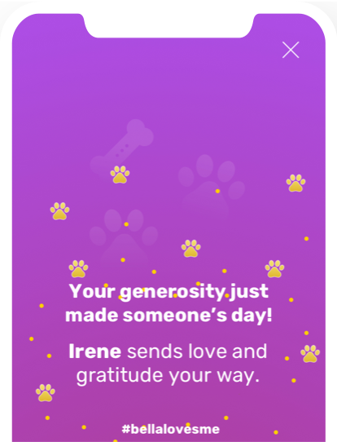Image resolution: width=337 pixels, height=442 pixels.
Task: Tap the 'gratitude your way.' message line
Action: tap(168, 376)
